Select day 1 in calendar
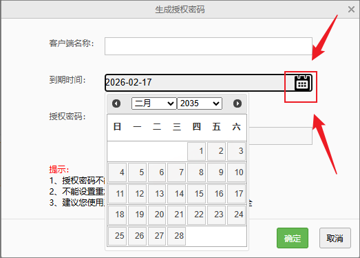The height and width of the screenshot is (258, 360). point(197,151)
